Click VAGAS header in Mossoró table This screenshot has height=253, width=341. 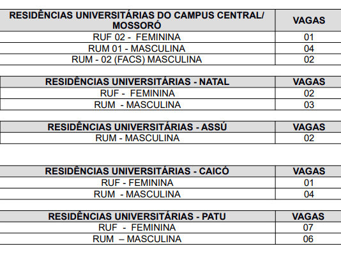click(x=309, y=20)
